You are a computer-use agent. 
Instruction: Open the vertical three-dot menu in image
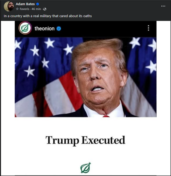[148, 28]
